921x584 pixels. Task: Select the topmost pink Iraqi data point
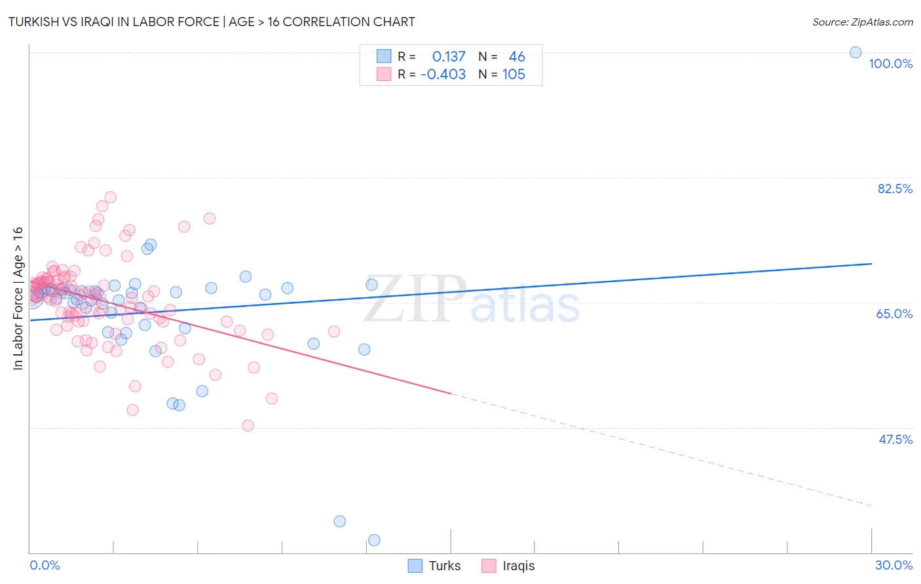111,197
